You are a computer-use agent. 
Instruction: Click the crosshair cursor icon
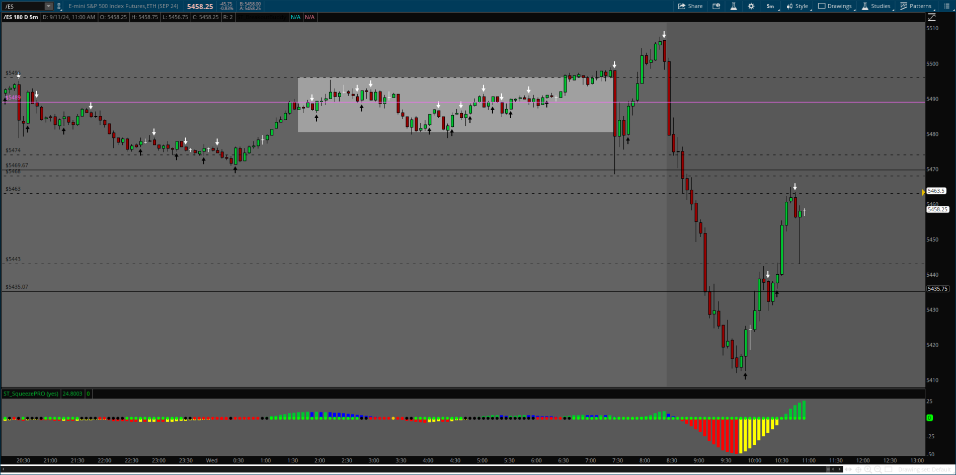coord(859,469)
